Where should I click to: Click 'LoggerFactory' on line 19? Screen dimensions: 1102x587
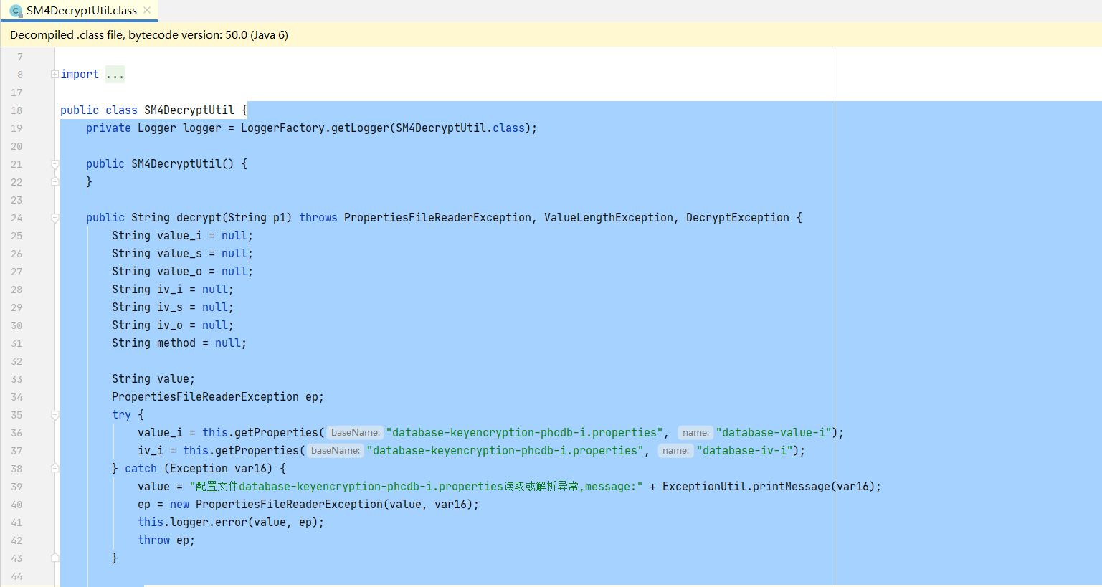282,128
